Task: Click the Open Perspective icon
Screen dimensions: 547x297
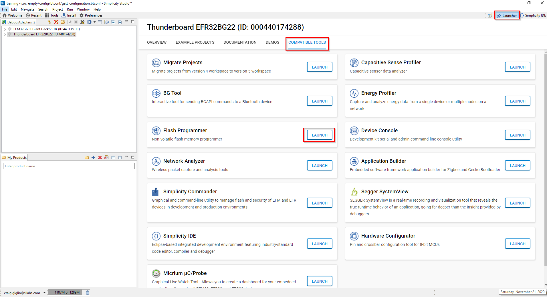Action: tap(490, 15)
